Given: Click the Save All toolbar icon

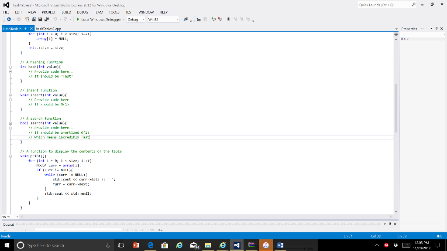Looking at the screenshot, I should click(x=47, y=19).
